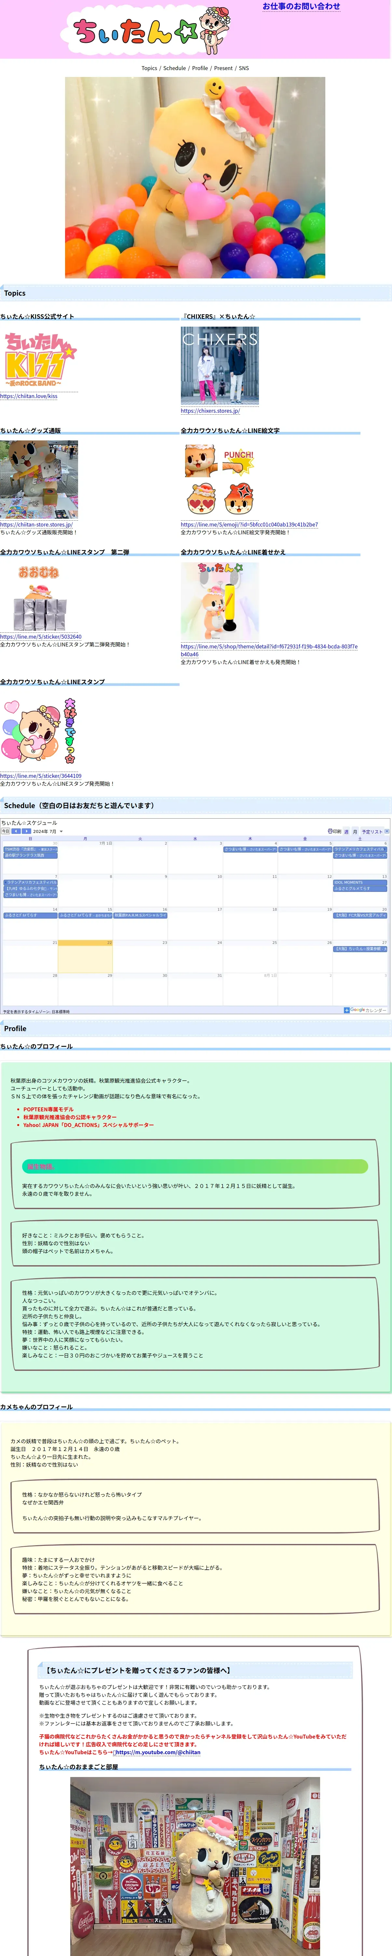Click the 大好きですっ☆ sticker image

[x=39, y=731]
